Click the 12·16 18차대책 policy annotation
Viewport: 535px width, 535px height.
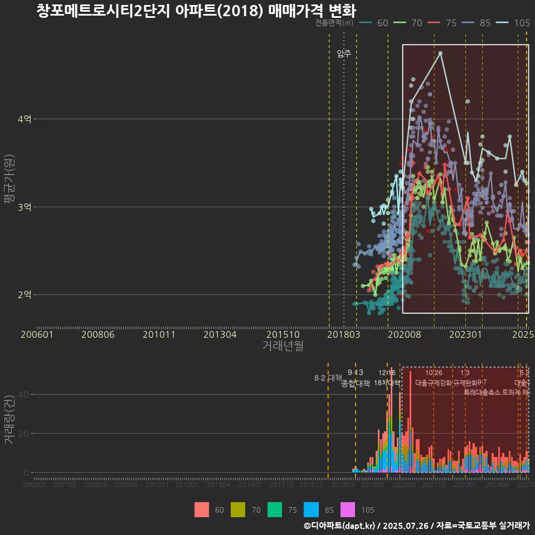[387, 378]
